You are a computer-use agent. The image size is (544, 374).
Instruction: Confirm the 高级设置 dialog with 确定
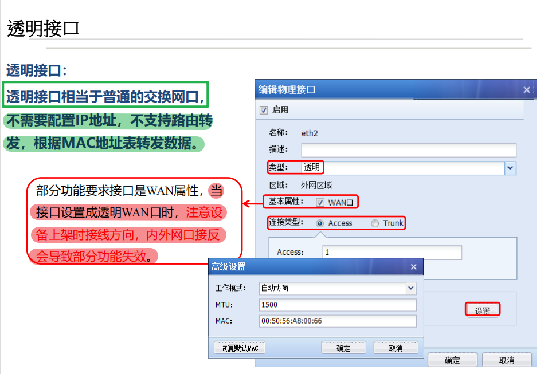tap(343, 348)
